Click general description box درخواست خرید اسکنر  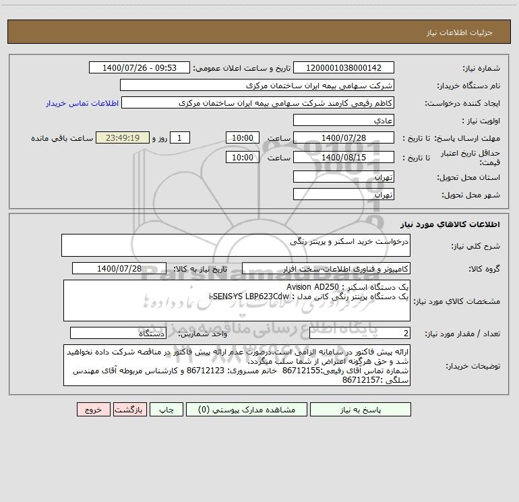pos(236,245)
